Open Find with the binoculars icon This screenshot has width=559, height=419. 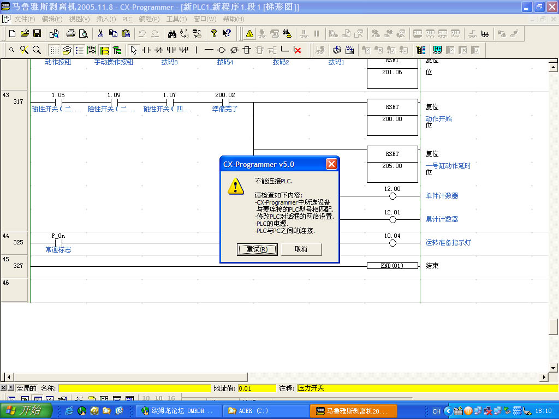pyautogui.click(x=172, y=33)
